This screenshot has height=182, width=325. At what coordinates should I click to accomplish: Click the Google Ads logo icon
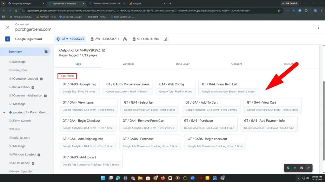point(125,39)
